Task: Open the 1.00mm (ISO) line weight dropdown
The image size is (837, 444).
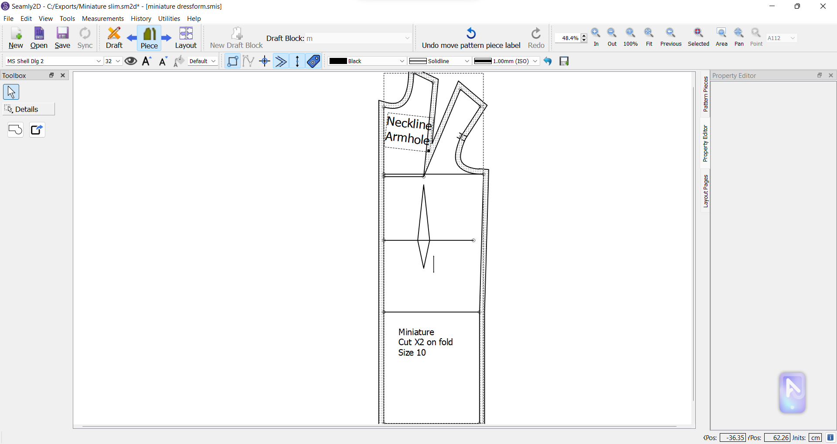Action: pyautogui.click(x=506, y=61)
